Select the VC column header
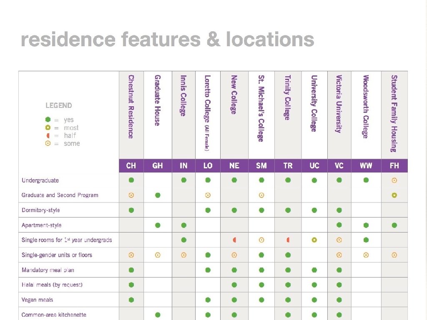 (x=339, y=166)
